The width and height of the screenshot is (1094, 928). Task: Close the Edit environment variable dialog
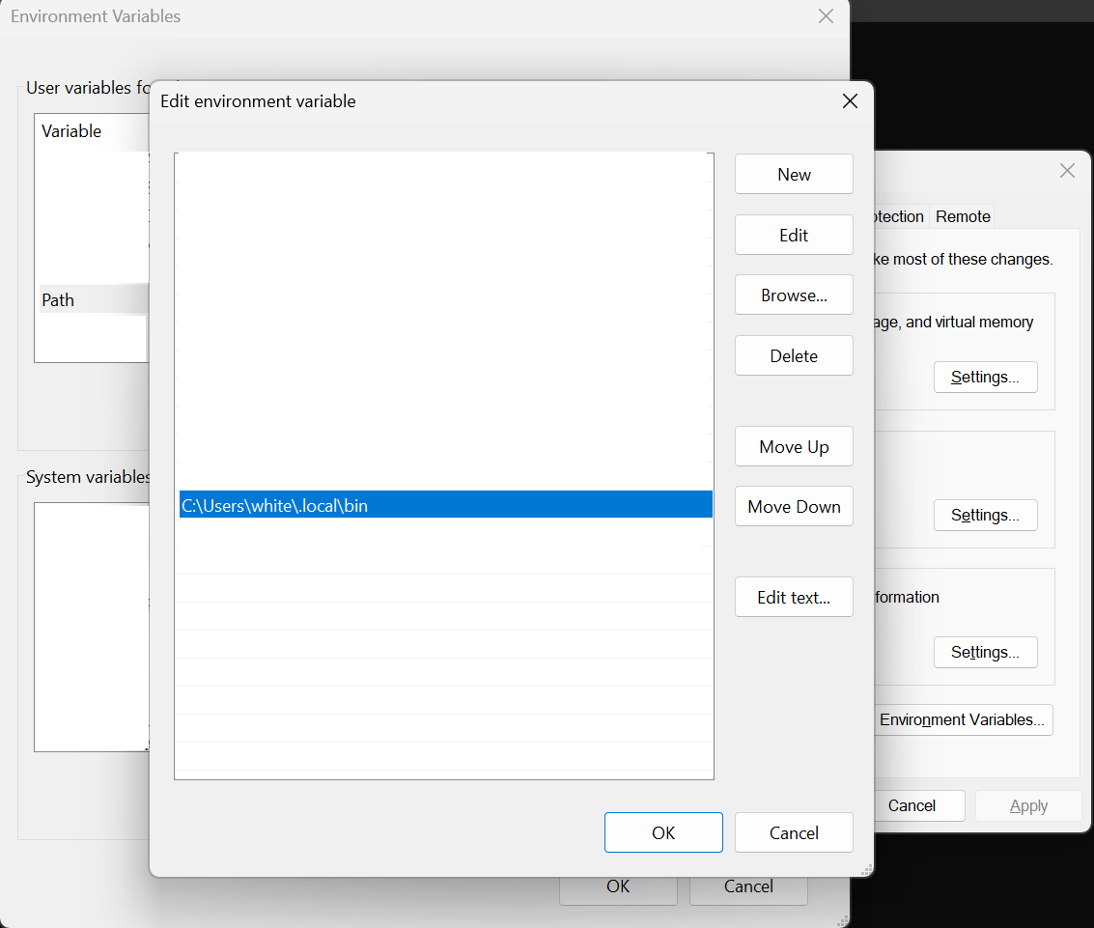[x=850, y=101]
